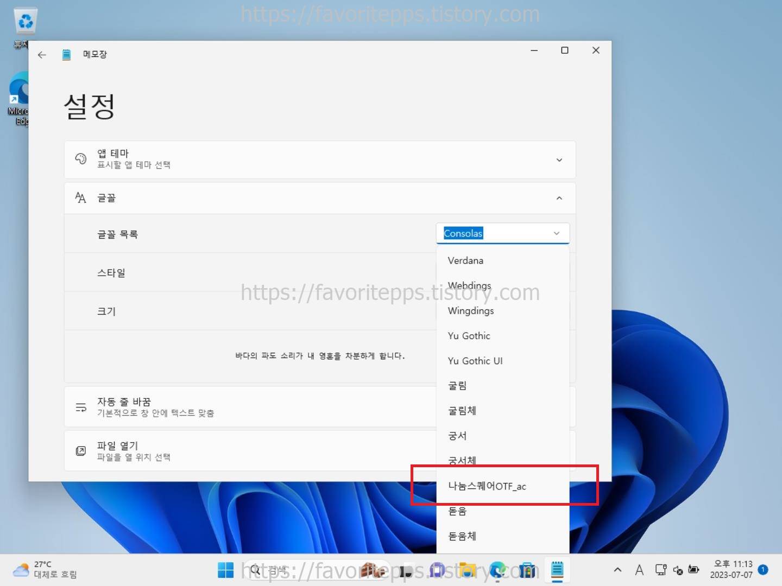Viewport: 782px width, 586px height.
Task: Open File Explorer from the taskbar
Action: pyautogui.click(x=466, y=571)
